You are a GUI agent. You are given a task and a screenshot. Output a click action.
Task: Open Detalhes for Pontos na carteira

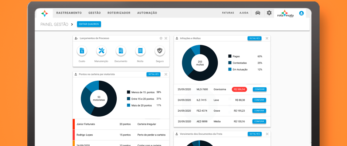pyautogui.click(x=153, y=74)
